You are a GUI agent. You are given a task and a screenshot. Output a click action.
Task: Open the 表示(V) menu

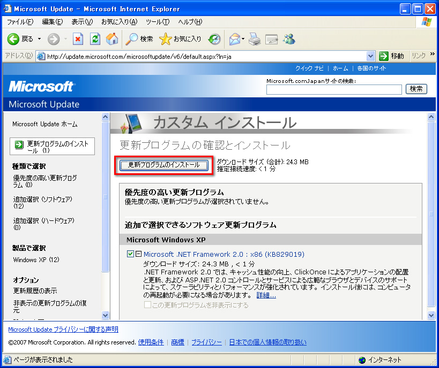(x=82, y=22)
